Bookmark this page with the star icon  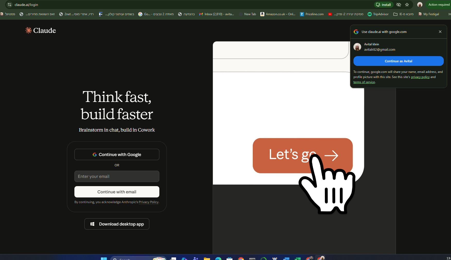point(407,5)
